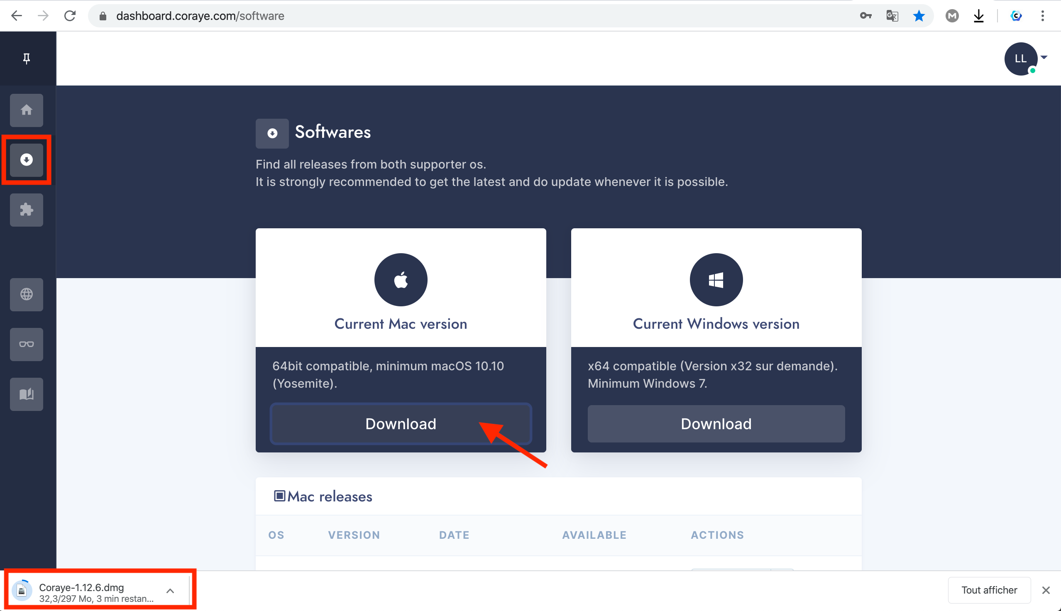Click the site padlock icon
The height and width of the screenshot is (611, 1061).
tap(103, 16)
